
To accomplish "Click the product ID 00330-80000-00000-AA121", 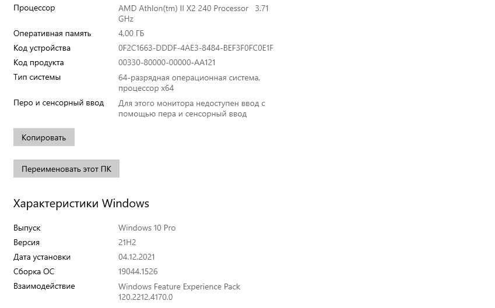I will click(x=167, y=63).
